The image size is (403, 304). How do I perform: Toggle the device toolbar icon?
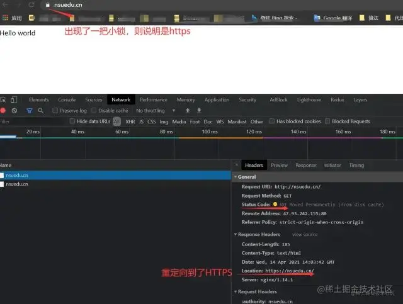coord(14,99)
